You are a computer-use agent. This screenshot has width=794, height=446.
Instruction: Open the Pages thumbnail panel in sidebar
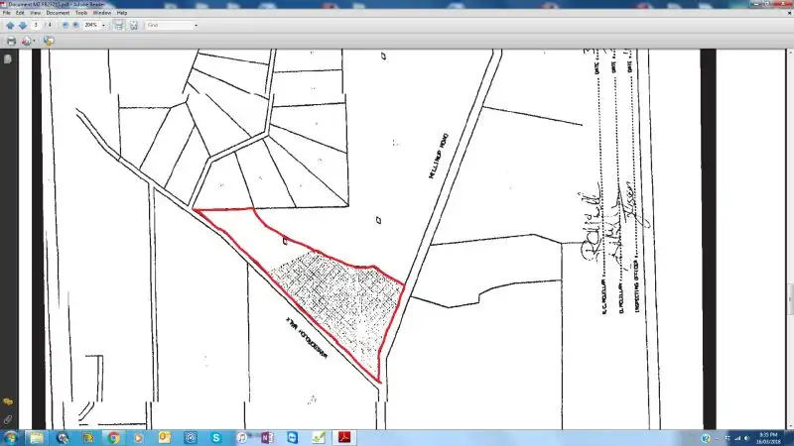[x=8, y=59]
